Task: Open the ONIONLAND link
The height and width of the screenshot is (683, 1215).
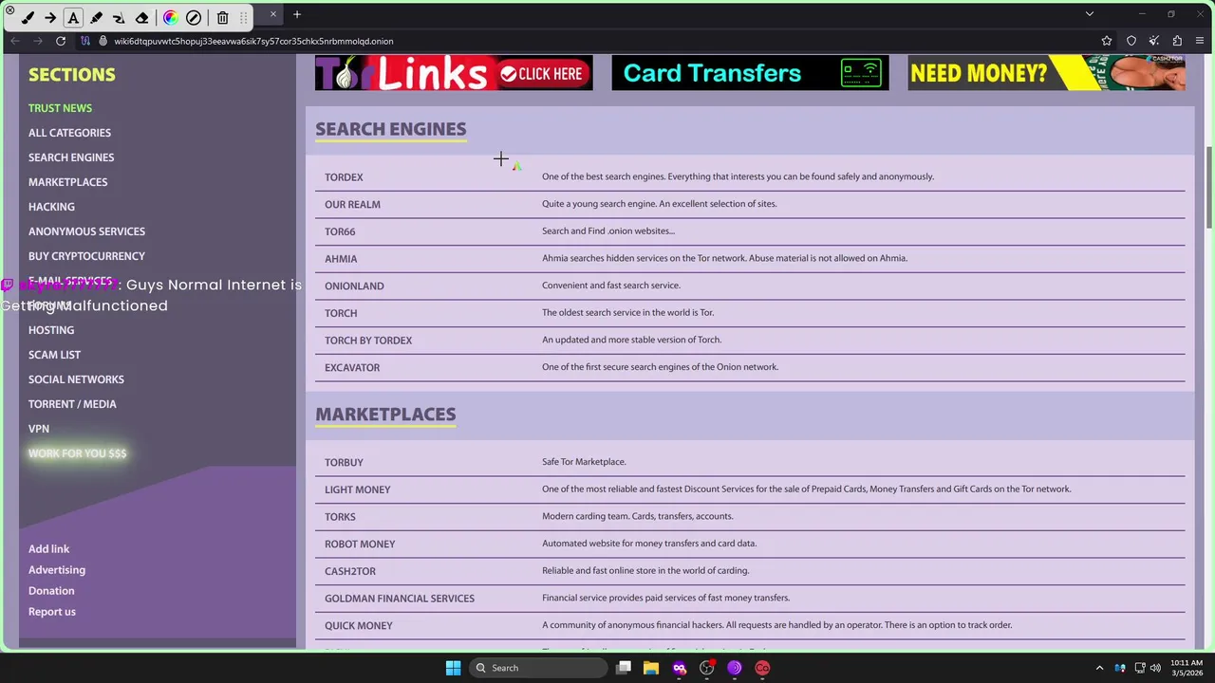Action: (354, 286)
